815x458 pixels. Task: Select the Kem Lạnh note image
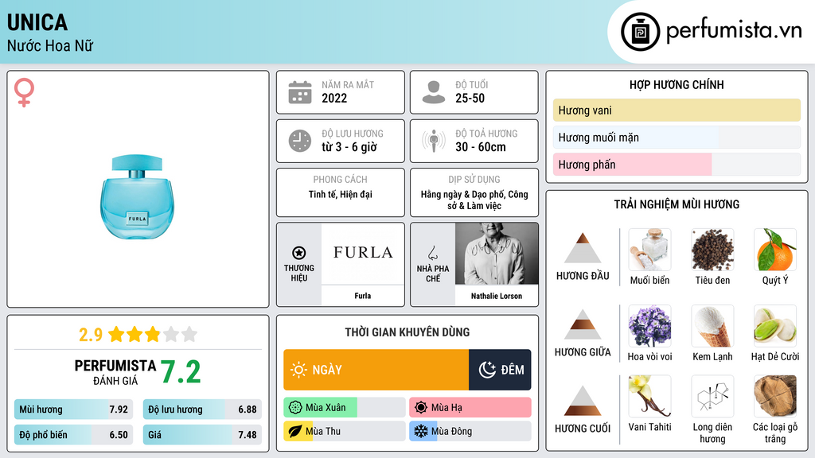tap(712, 326)
